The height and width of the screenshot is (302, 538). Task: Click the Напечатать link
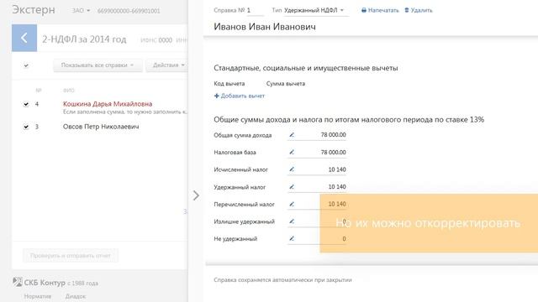tap(383, 11)
